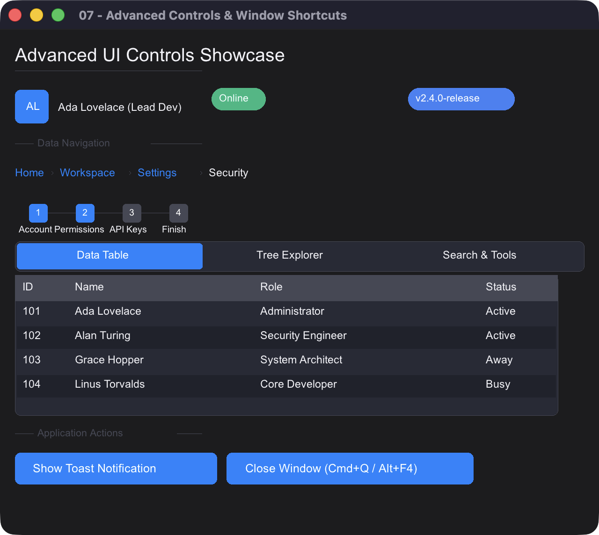Click the System Architect role cell
Viewport: 599px width, 535px height.
(x=301, y=360)
